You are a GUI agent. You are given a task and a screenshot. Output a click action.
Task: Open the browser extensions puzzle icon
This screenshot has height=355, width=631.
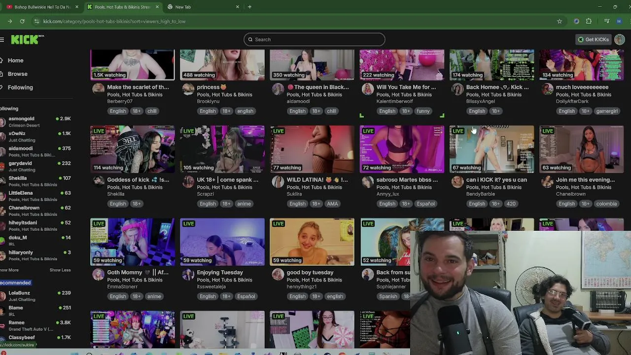pyautogui.click(x=589, y=21)
